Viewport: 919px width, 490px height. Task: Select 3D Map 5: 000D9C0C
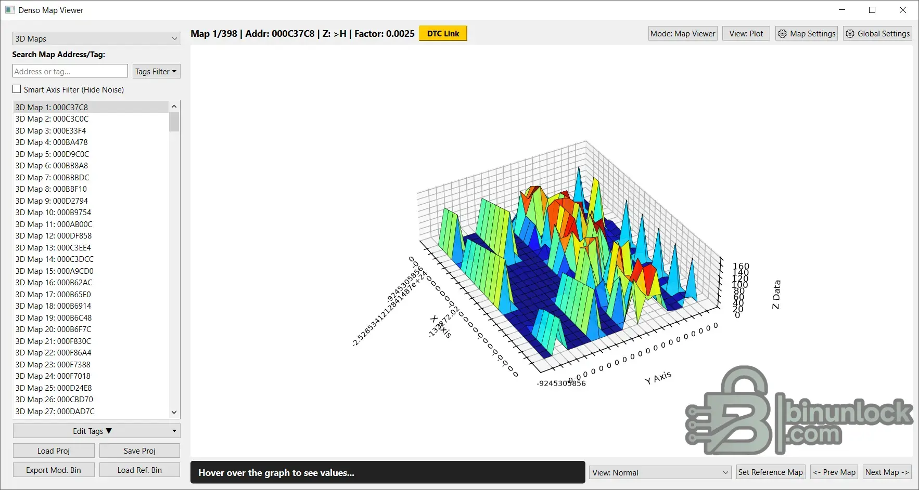[x=91, y=154]
